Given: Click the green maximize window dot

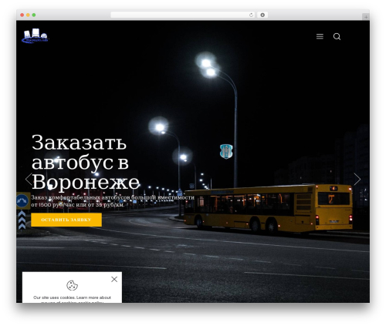Looking at the screenshot, I should point(34,15).
